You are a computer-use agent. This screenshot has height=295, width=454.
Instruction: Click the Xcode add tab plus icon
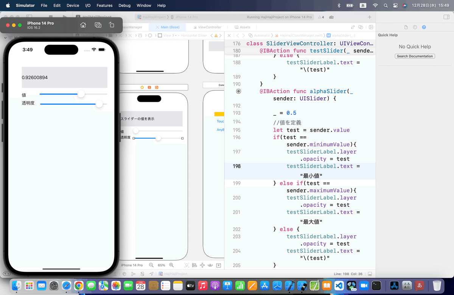(x=370, y=17)
